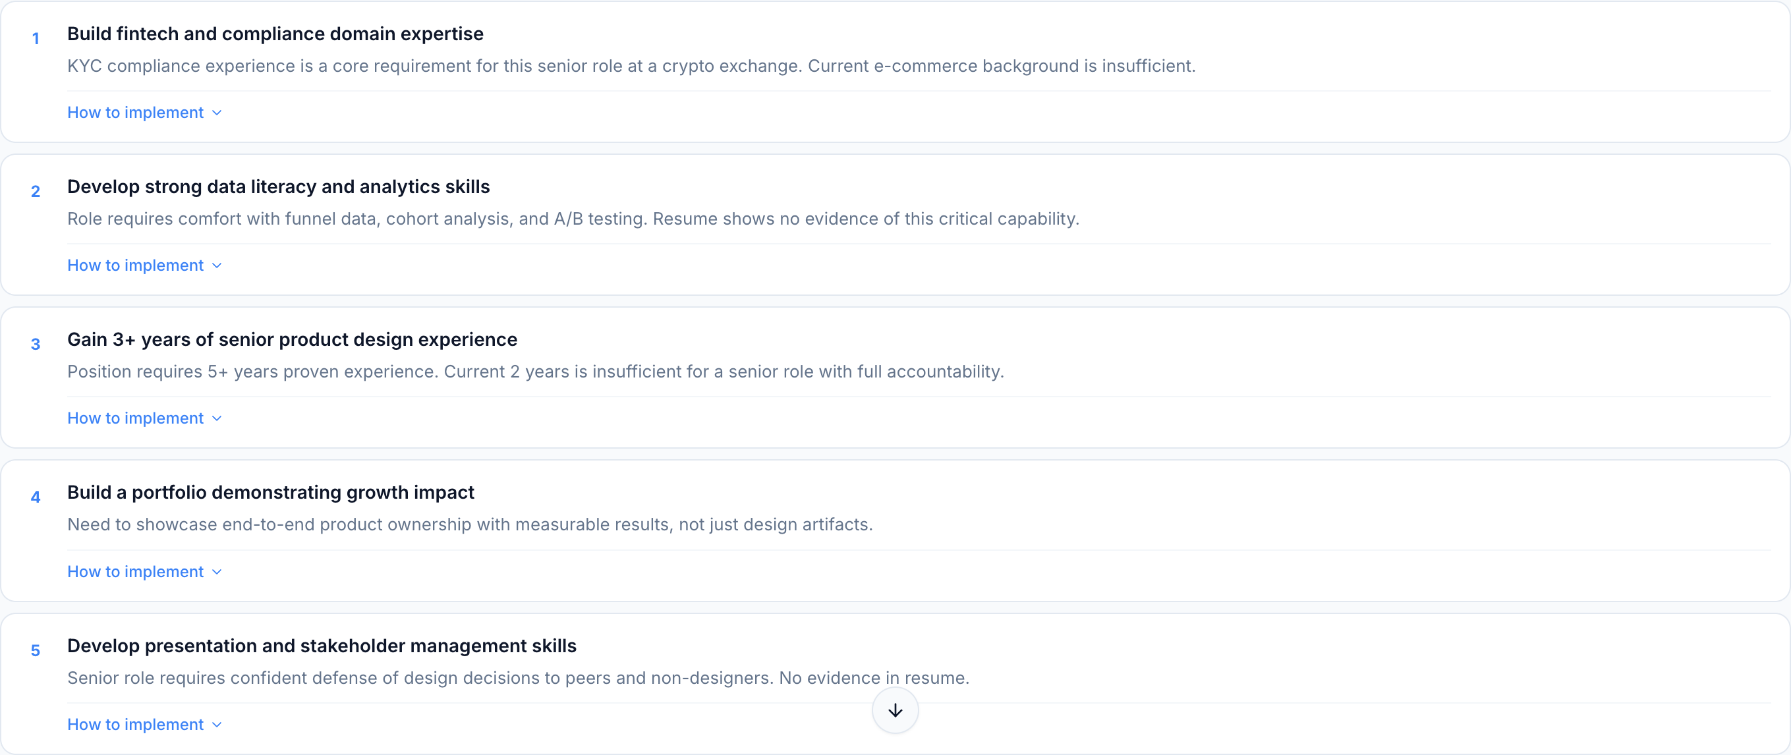Image resolution: width=1791 pixels, height=755 pixels.
Task: Click the end-to-end product ownership description
Action: point(469,525)
